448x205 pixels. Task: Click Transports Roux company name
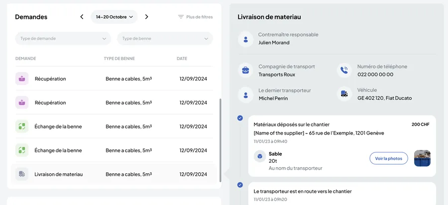click(x=277, y=74)
